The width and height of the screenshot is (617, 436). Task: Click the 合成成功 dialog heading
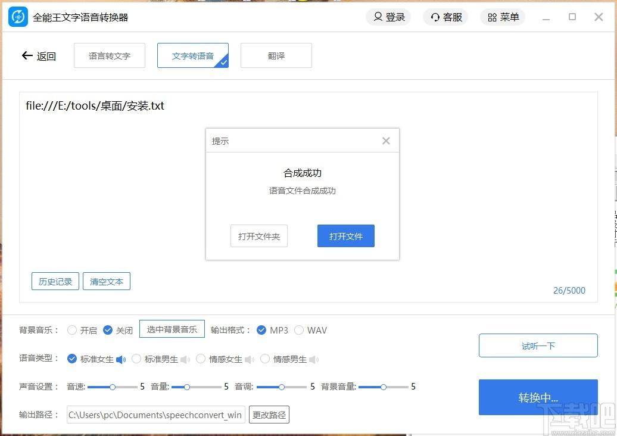pos(302,173)
